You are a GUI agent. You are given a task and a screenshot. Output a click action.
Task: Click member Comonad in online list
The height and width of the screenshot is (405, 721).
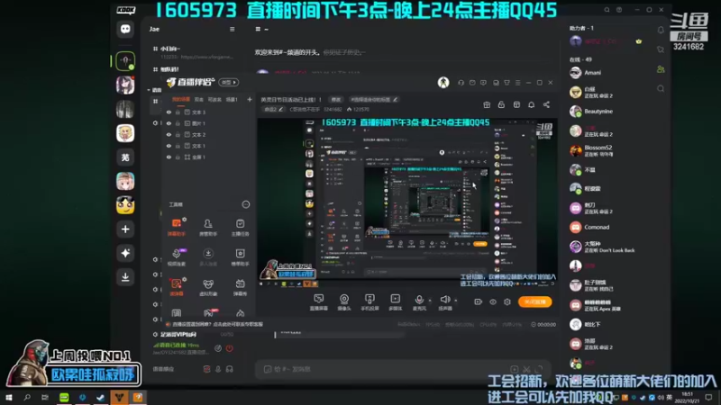[597, 227]
